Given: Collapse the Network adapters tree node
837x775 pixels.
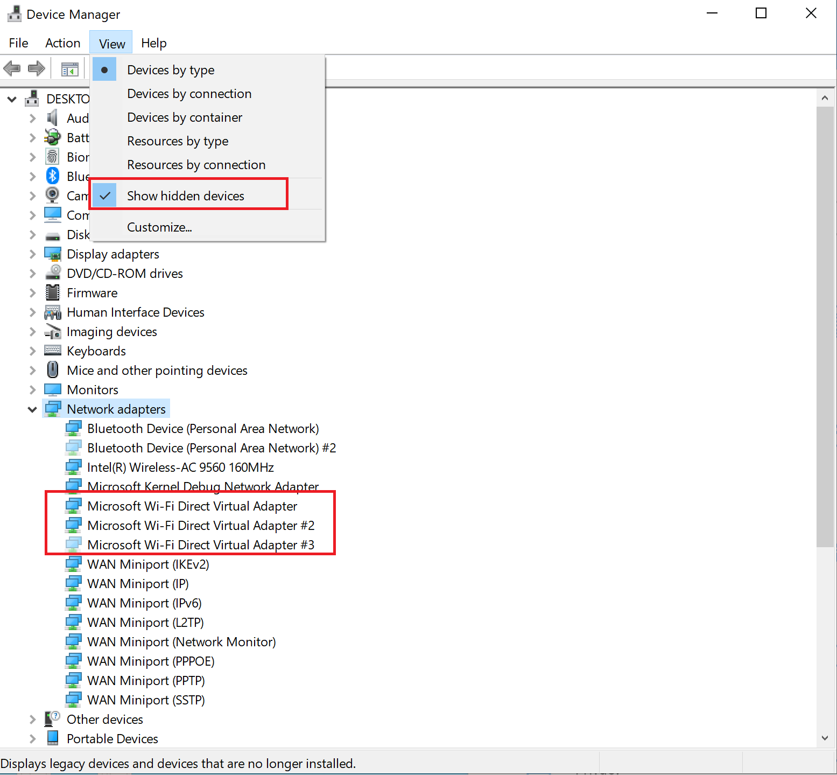Looking at the screenshot, I should [x=32, y=410].
